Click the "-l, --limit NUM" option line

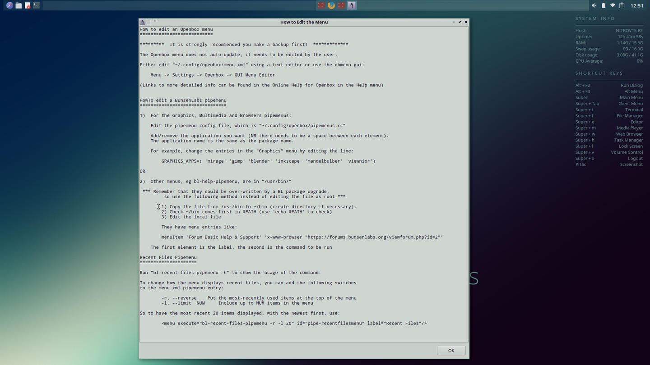coord(237,303)
